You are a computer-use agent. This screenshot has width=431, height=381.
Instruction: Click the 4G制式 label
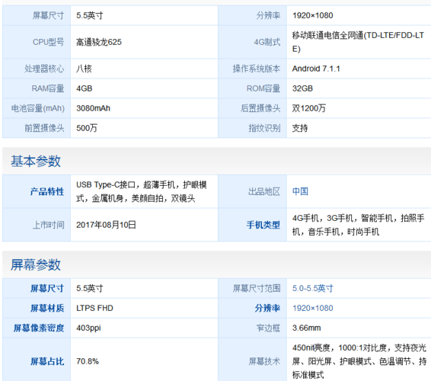267,42
